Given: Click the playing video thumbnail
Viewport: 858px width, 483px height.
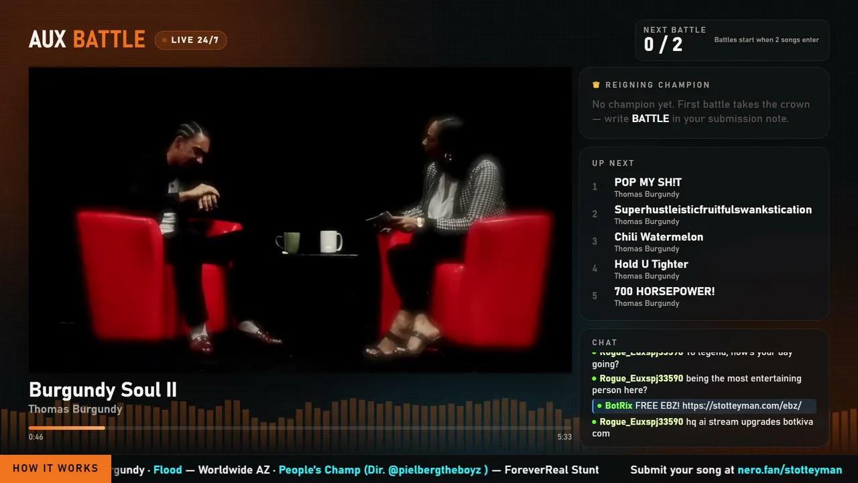Looking at the screenshot, I should tap(300, 219).
